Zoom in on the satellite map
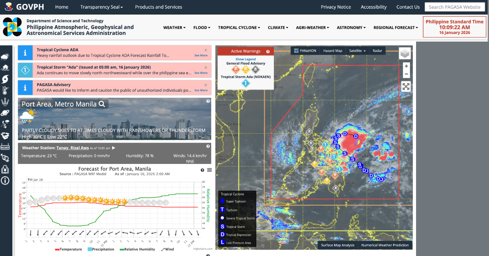 point(406,66)
